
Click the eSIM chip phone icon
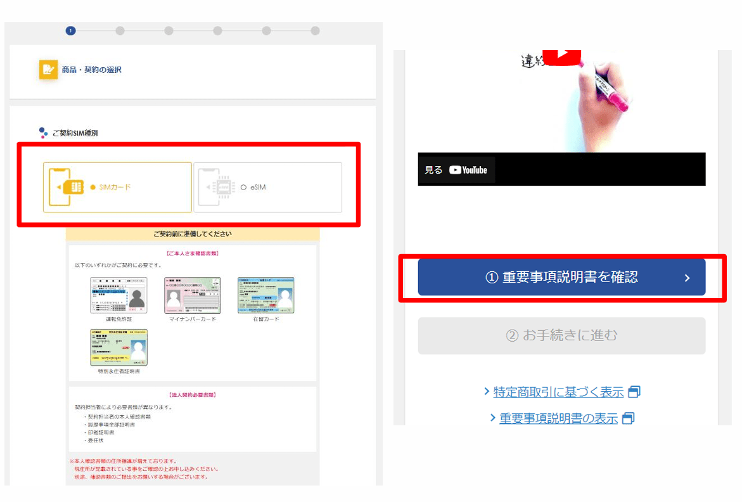[216, 187]
